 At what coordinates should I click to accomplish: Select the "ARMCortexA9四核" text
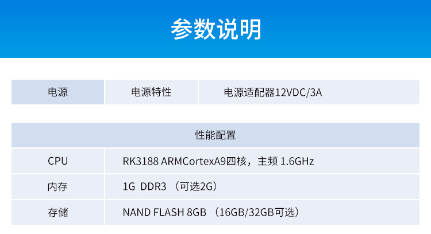(x=198, y=161)
